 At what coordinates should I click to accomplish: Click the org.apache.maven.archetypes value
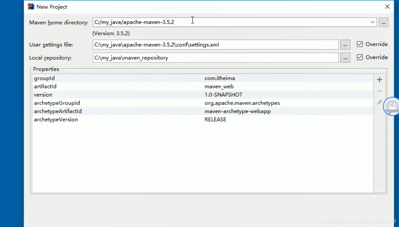click(x=242, y=103)
